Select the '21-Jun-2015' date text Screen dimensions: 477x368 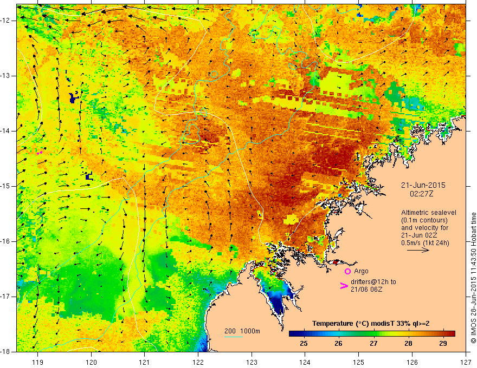pos(423,185)
